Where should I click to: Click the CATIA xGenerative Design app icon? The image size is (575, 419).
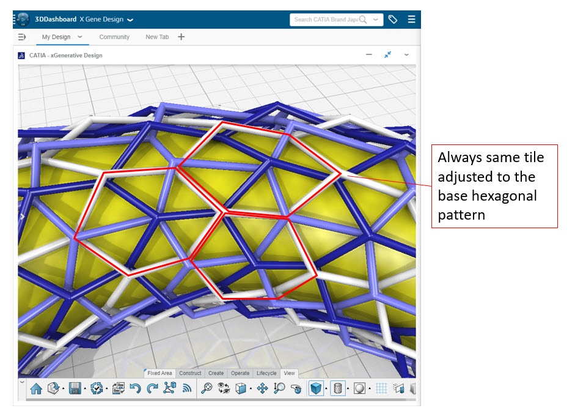[x=21, y=56]
